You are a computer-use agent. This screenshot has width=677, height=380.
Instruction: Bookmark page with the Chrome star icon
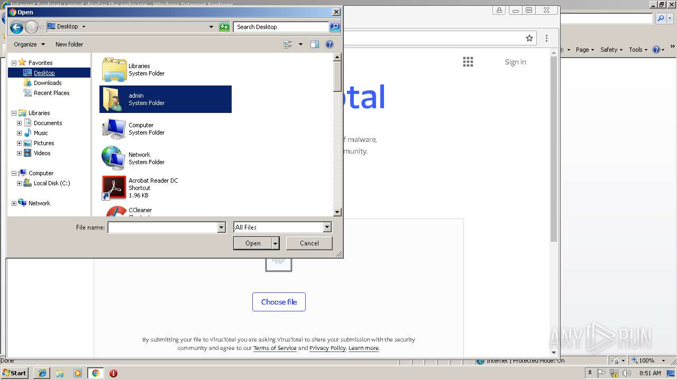pyautogui.click(x=529, y=38)
